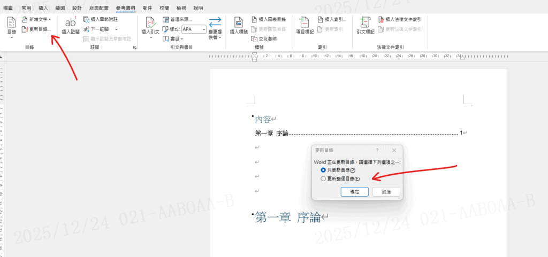The width and height of the screenshot is (548, 257).
Task: Click the 引文標記 (Mark Citation) icon
Action: [365, 26]
